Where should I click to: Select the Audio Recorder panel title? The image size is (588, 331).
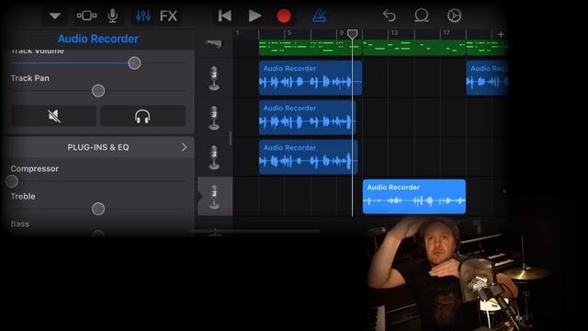pos(98,39)
